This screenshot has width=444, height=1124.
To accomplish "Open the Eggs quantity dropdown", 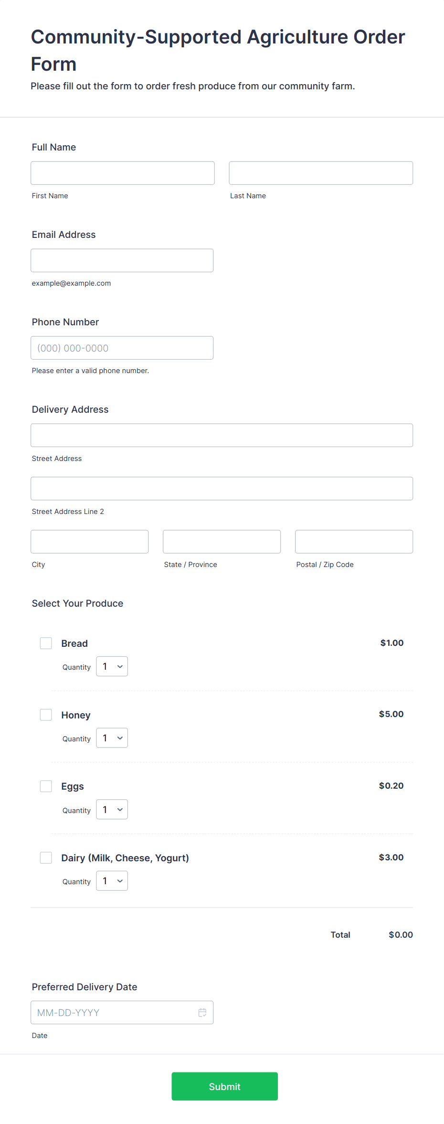I will point(112,809).
